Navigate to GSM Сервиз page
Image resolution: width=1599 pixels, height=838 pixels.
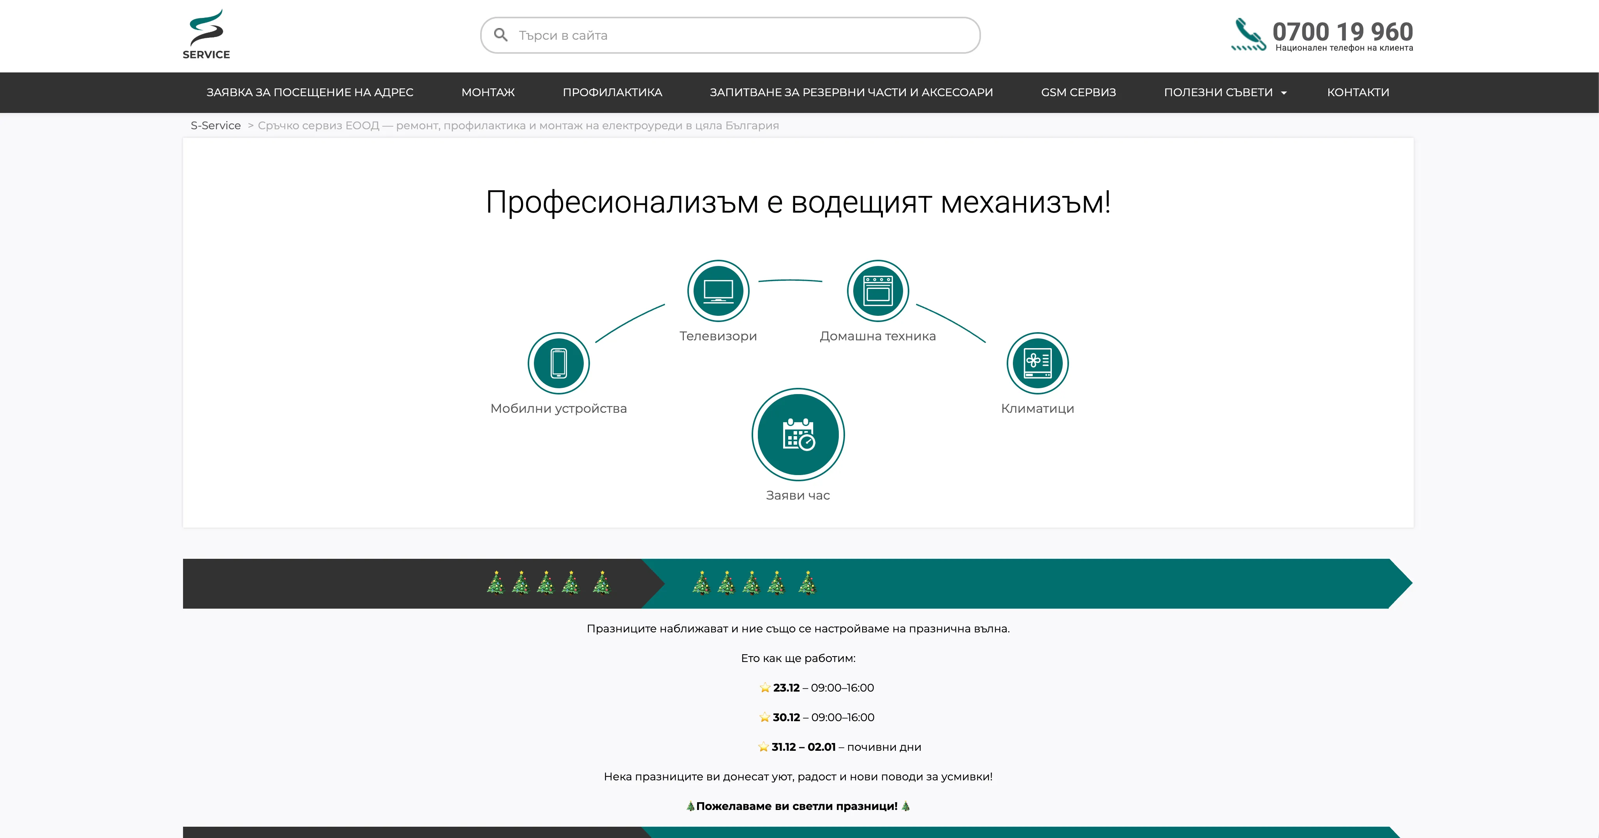pyautogui.click(x=1078, y=93)
